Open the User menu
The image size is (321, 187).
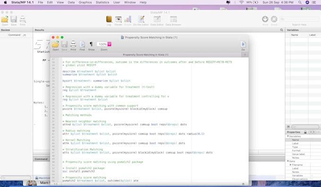pos(117,2)
